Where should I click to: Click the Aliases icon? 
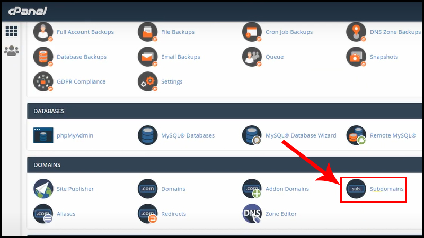[43, 214]
